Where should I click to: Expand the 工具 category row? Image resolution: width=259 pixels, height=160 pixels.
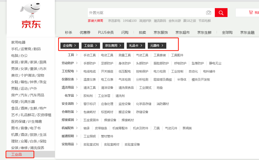(73, 55)
